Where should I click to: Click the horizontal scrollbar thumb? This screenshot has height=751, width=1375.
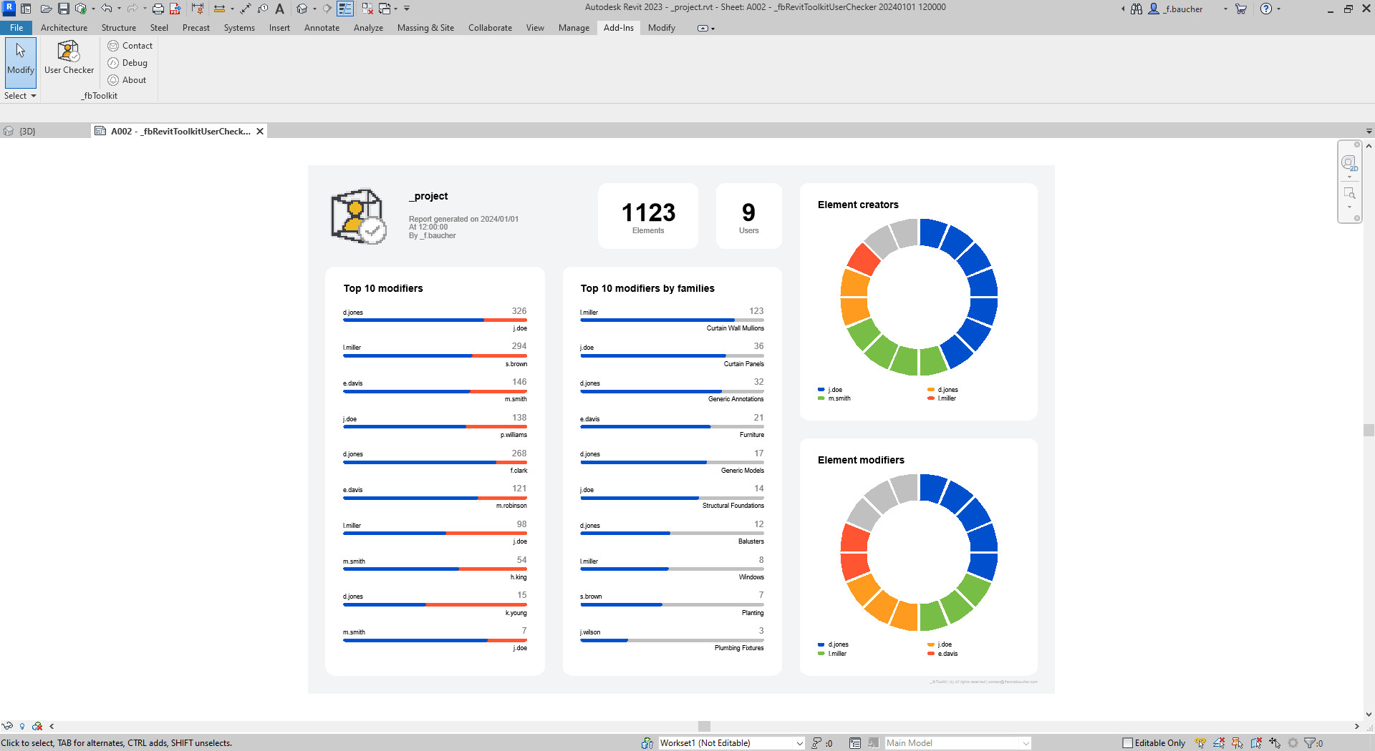(704, 726)
